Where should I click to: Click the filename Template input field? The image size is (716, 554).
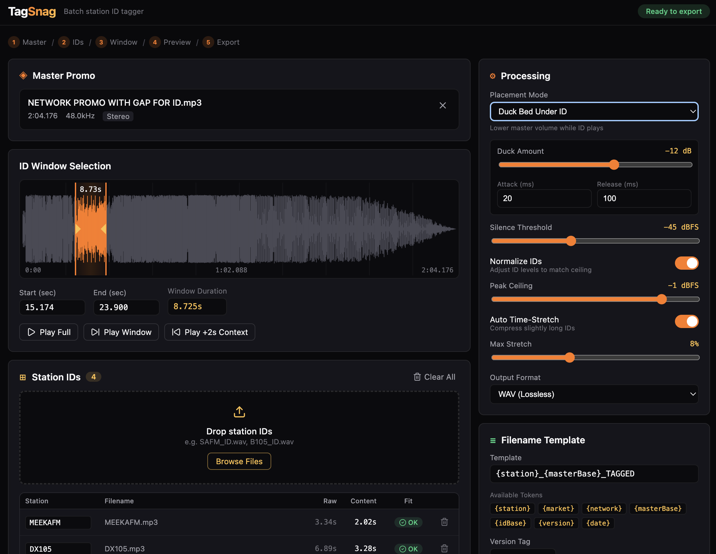coord(594,473)
